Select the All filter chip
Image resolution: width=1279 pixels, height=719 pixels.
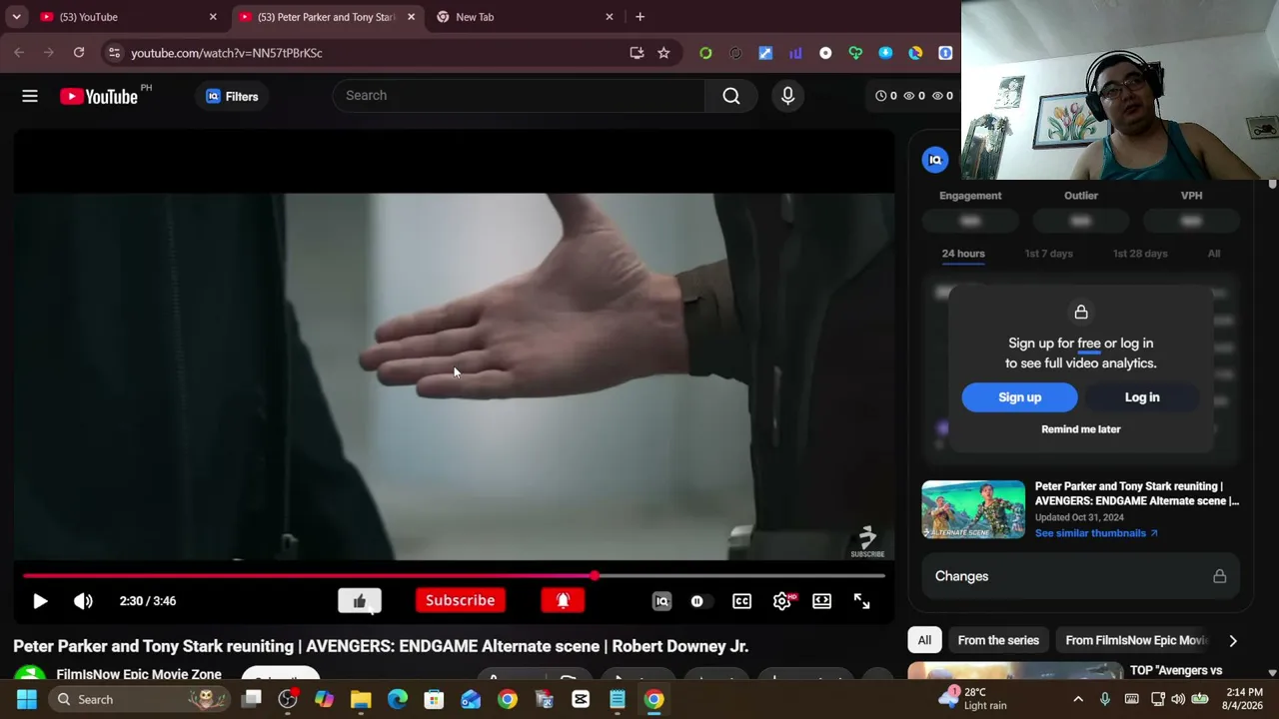point(924,640)
